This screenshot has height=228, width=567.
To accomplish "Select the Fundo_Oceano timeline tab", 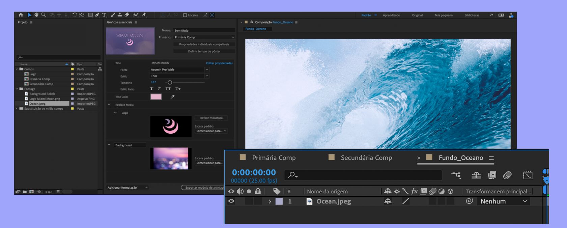I will [461, 158].
